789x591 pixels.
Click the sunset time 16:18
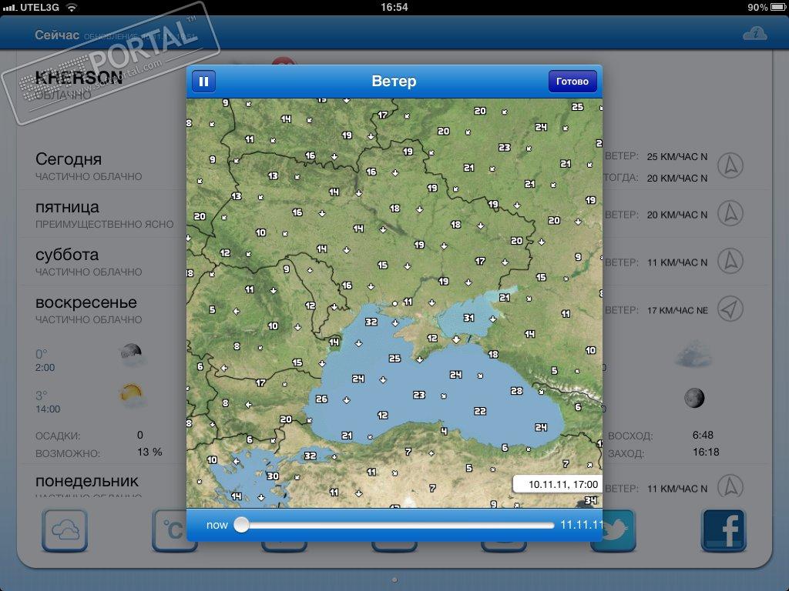[706, 452]
